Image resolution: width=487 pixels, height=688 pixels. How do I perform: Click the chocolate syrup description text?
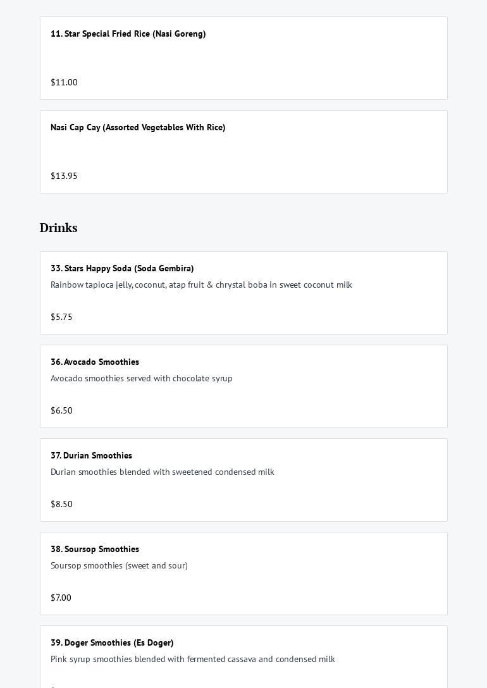[142, 378]
